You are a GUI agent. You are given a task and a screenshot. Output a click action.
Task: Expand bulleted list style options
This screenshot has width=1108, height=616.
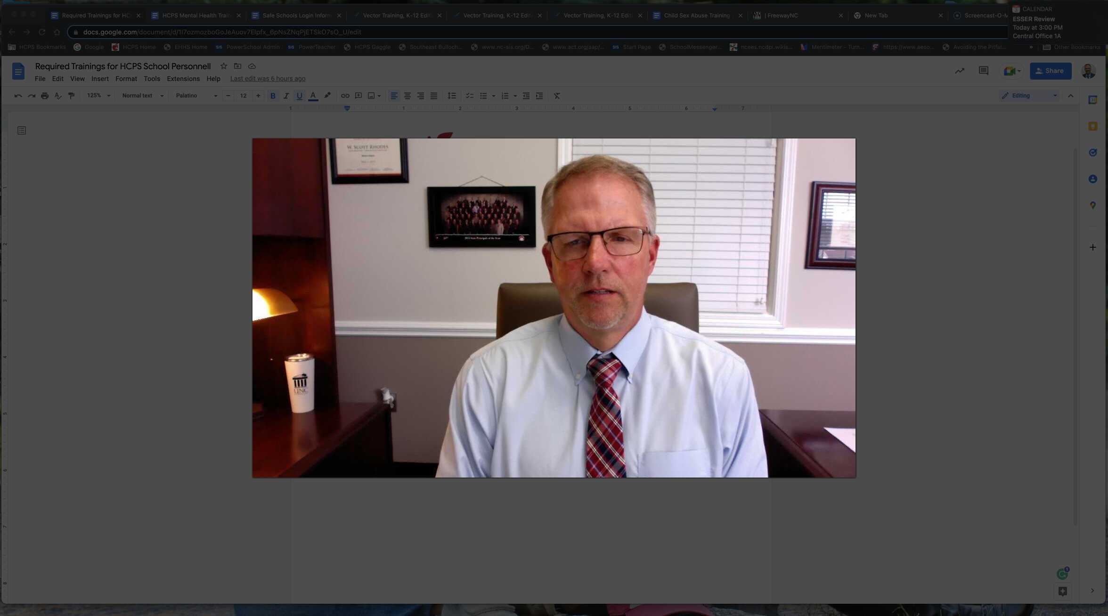(x=494, y=96)
